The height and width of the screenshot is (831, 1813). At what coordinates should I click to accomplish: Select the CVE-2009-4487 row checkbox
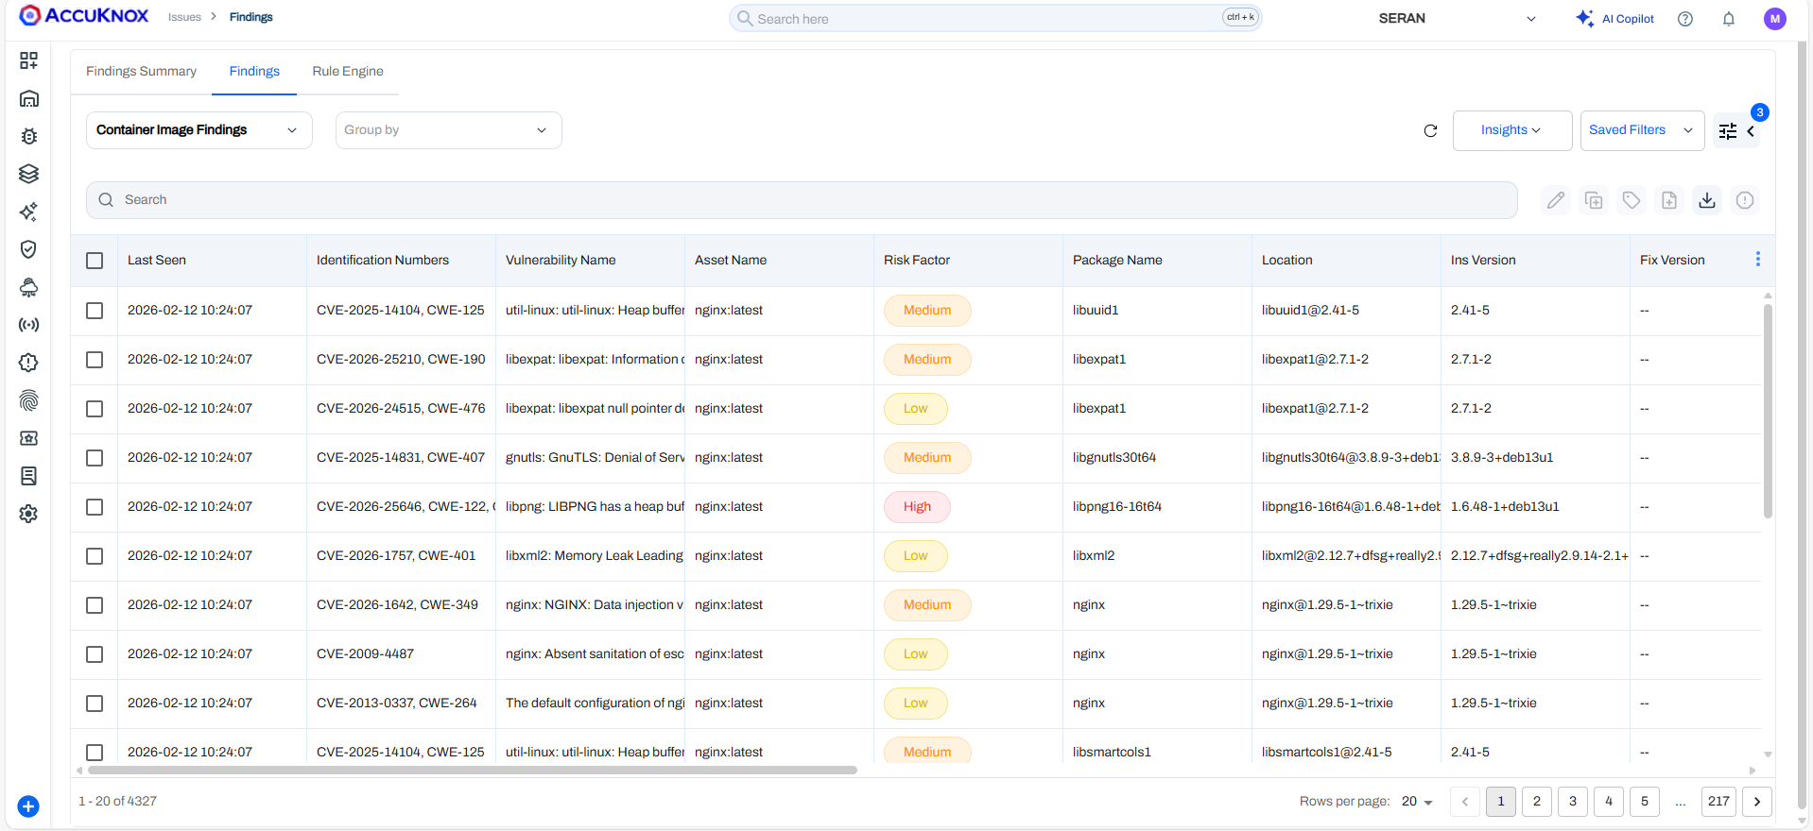click(95, 654)
